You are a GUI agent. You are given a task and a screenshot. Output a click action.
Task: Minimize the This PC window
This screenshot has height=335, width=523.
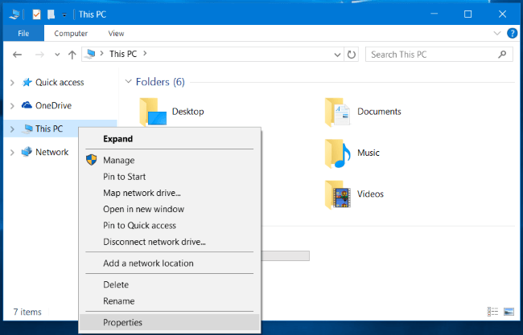coord(434,14)
